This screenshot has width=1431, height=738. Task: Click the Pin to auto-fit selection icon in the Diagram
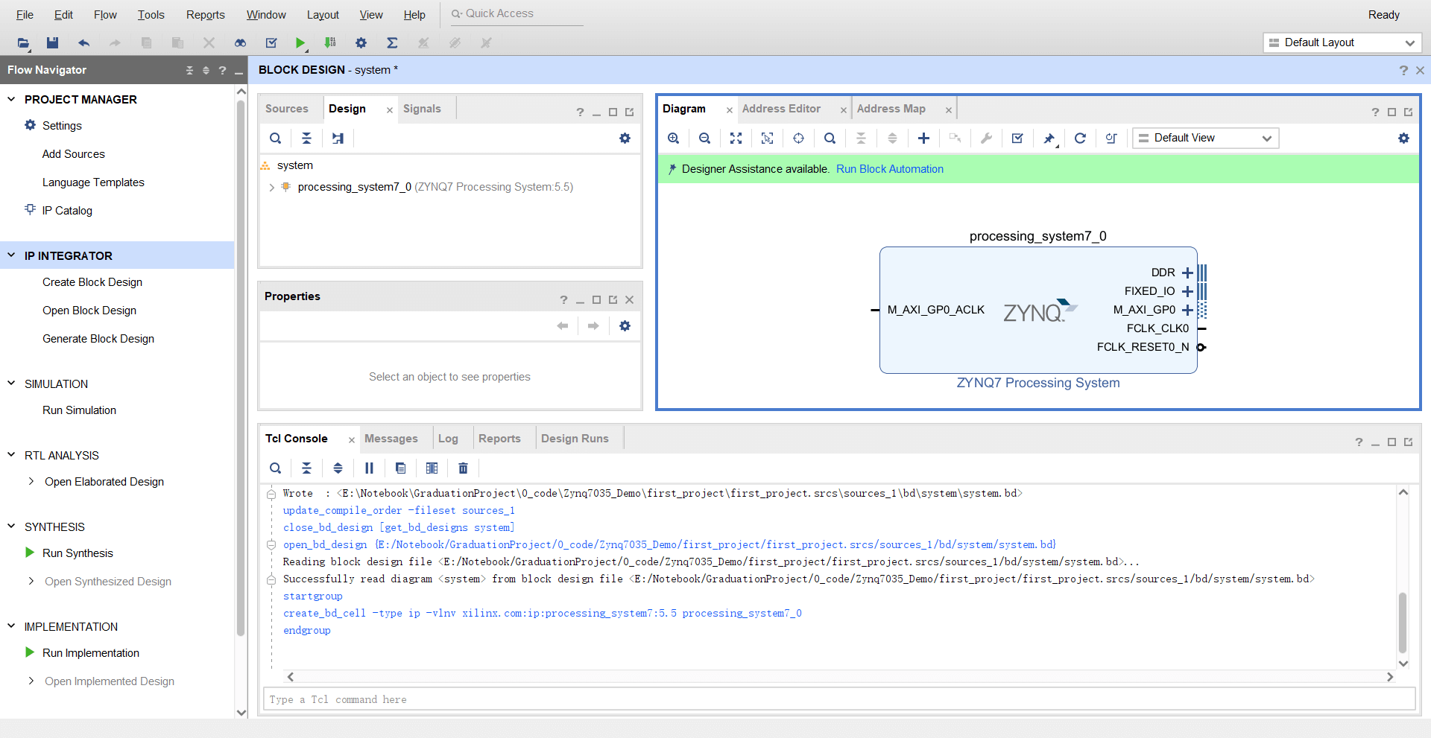coord(1049,138)
